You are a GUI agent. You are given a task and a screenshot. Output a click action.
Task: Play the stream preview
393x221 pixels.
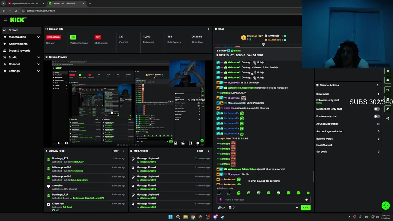coord(59,143)
